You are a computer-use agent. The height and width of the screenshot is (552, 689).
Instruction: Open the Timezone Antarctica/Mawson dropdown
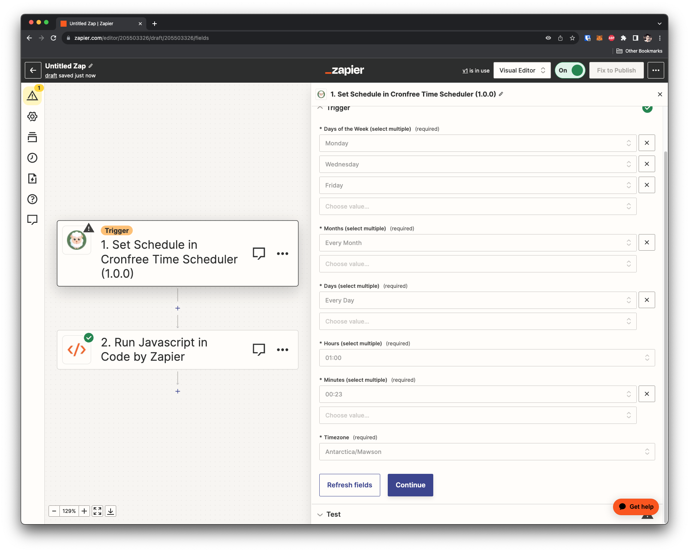coord(487,452)
